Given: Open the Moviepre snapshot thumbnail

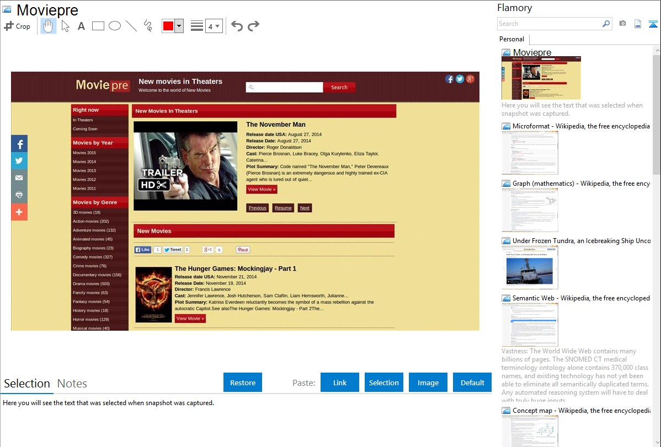Looking at the screenshot, I should pos(541,78).
